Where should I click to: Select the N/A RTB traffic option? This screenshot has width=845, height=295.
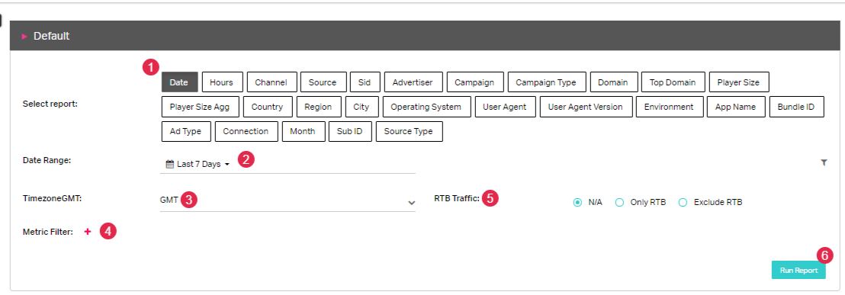pos(578,203)
